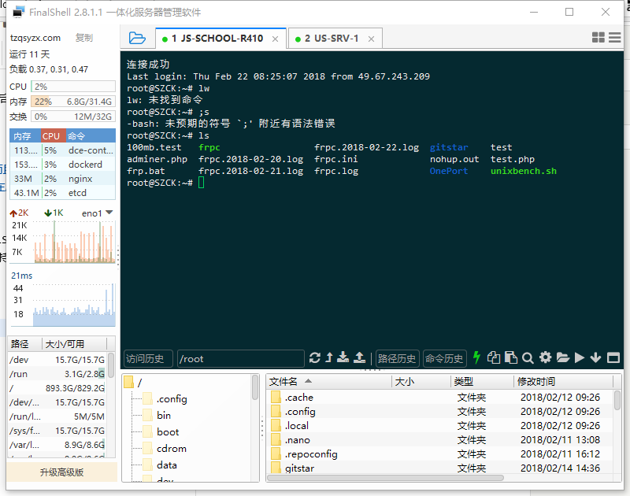Screen dimensions: 630x496
Task: Click the /dev disk usage row
Action: pyautogui.click(x=57, y=360)
